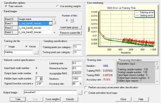Click the Training RMS value 0.007682
The height and width of the screenshot is (103, 161).
click(x=108, y=71)
